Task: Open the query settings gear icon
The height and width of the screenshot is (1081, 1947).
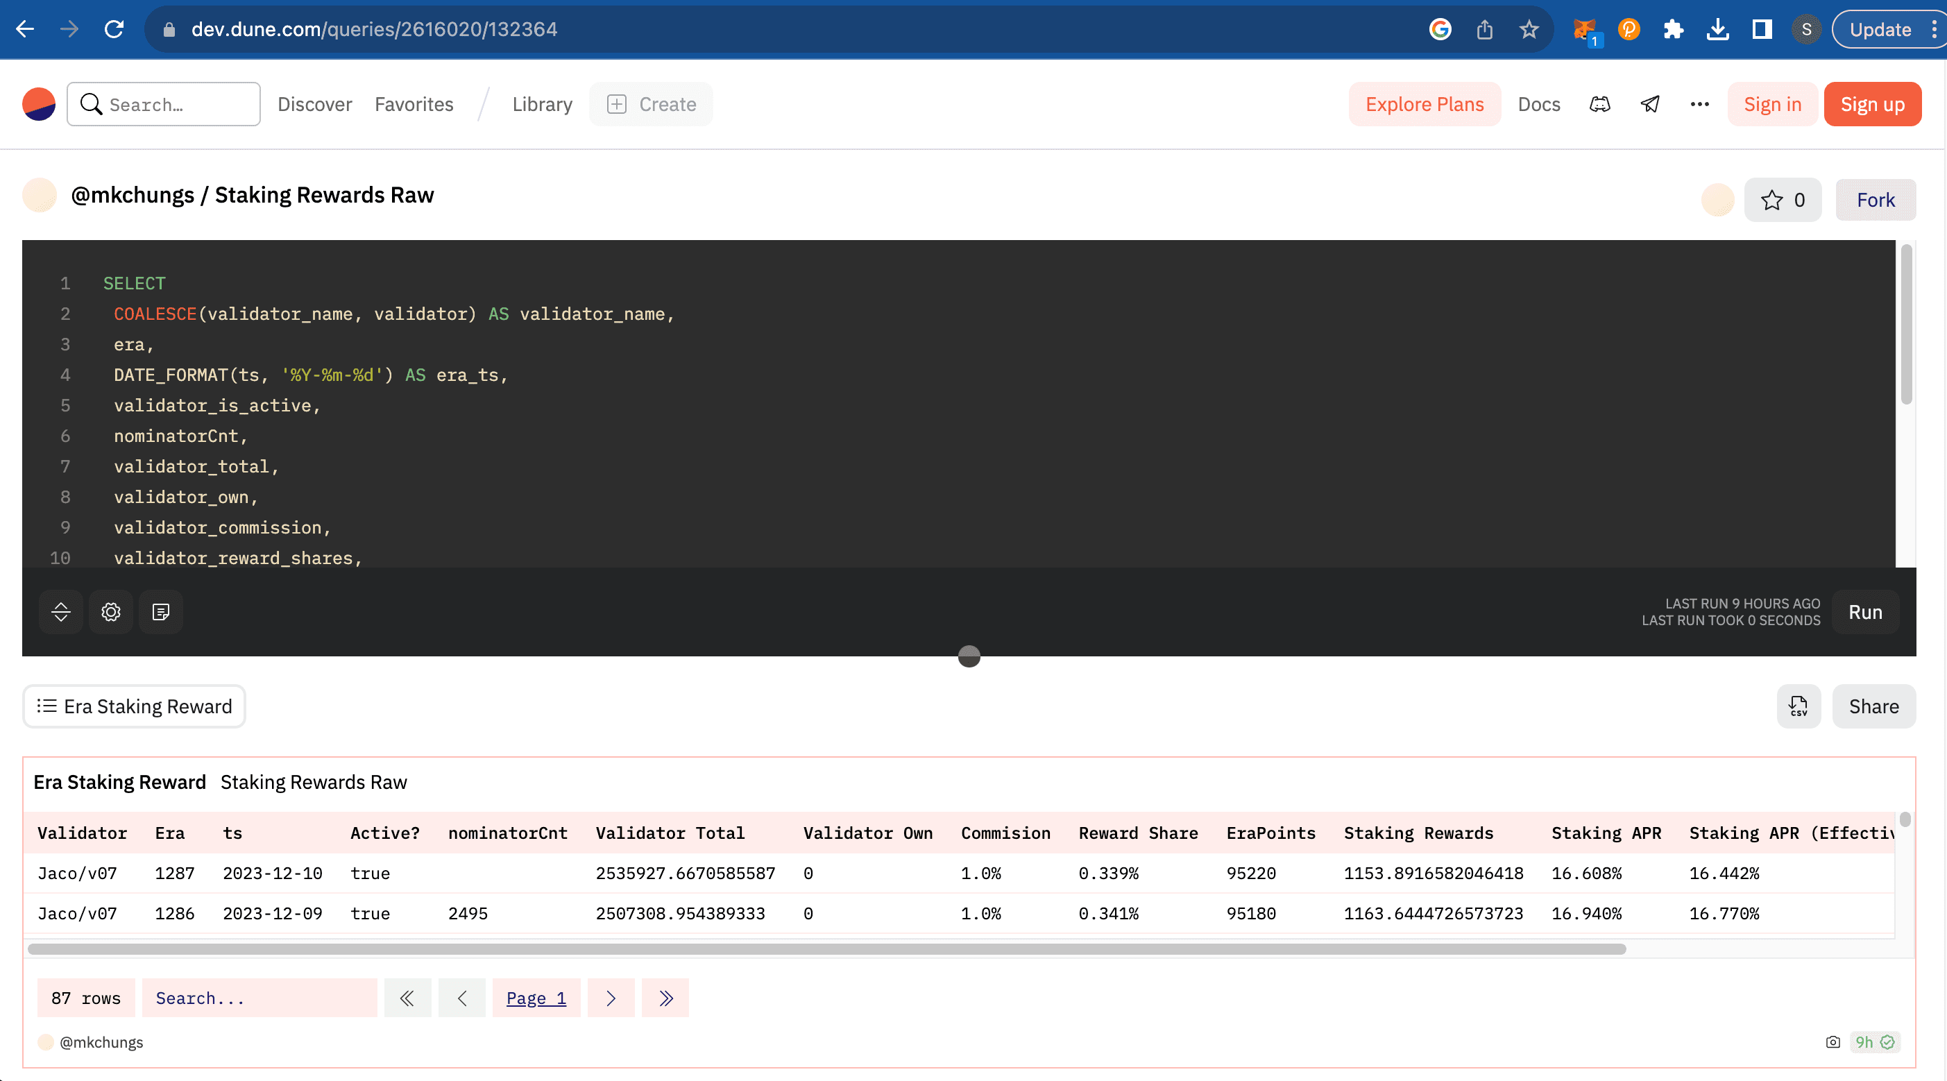Action: [111, 611]
